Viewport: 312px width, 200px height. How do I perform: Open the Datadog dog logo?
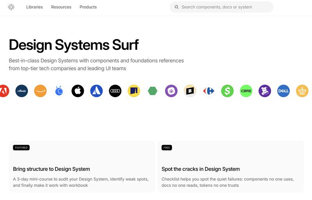(265, 91)
